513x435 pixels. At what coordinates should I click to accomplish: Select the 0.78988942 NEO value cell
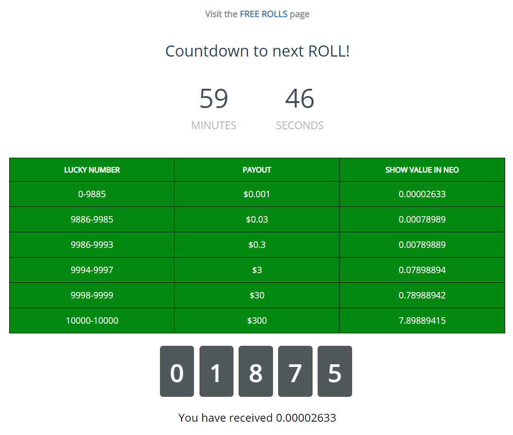click(x=422, y=295)
